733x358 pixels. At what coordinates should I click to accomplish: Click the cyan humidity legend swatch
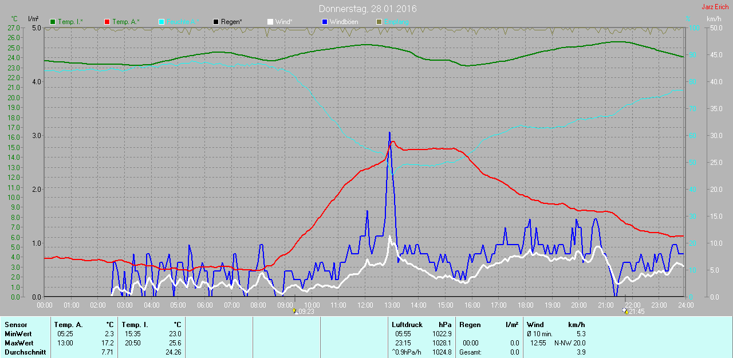tap(161, 22)
